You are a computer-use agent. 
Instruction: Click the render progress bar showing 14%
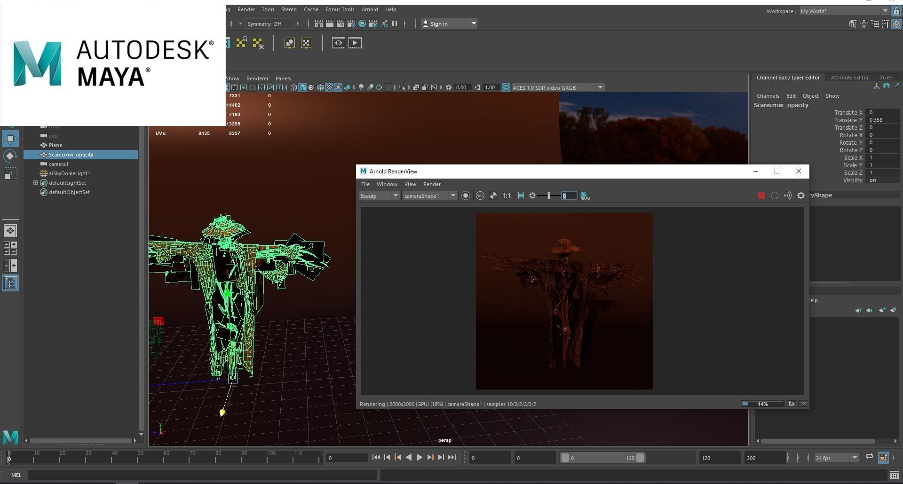point(762,404)
